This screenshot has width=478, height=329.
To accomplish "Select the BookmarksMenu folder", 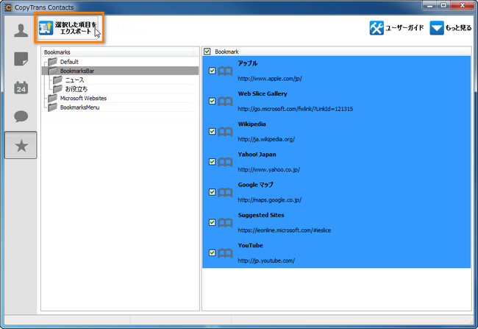I will pos(120,107).
